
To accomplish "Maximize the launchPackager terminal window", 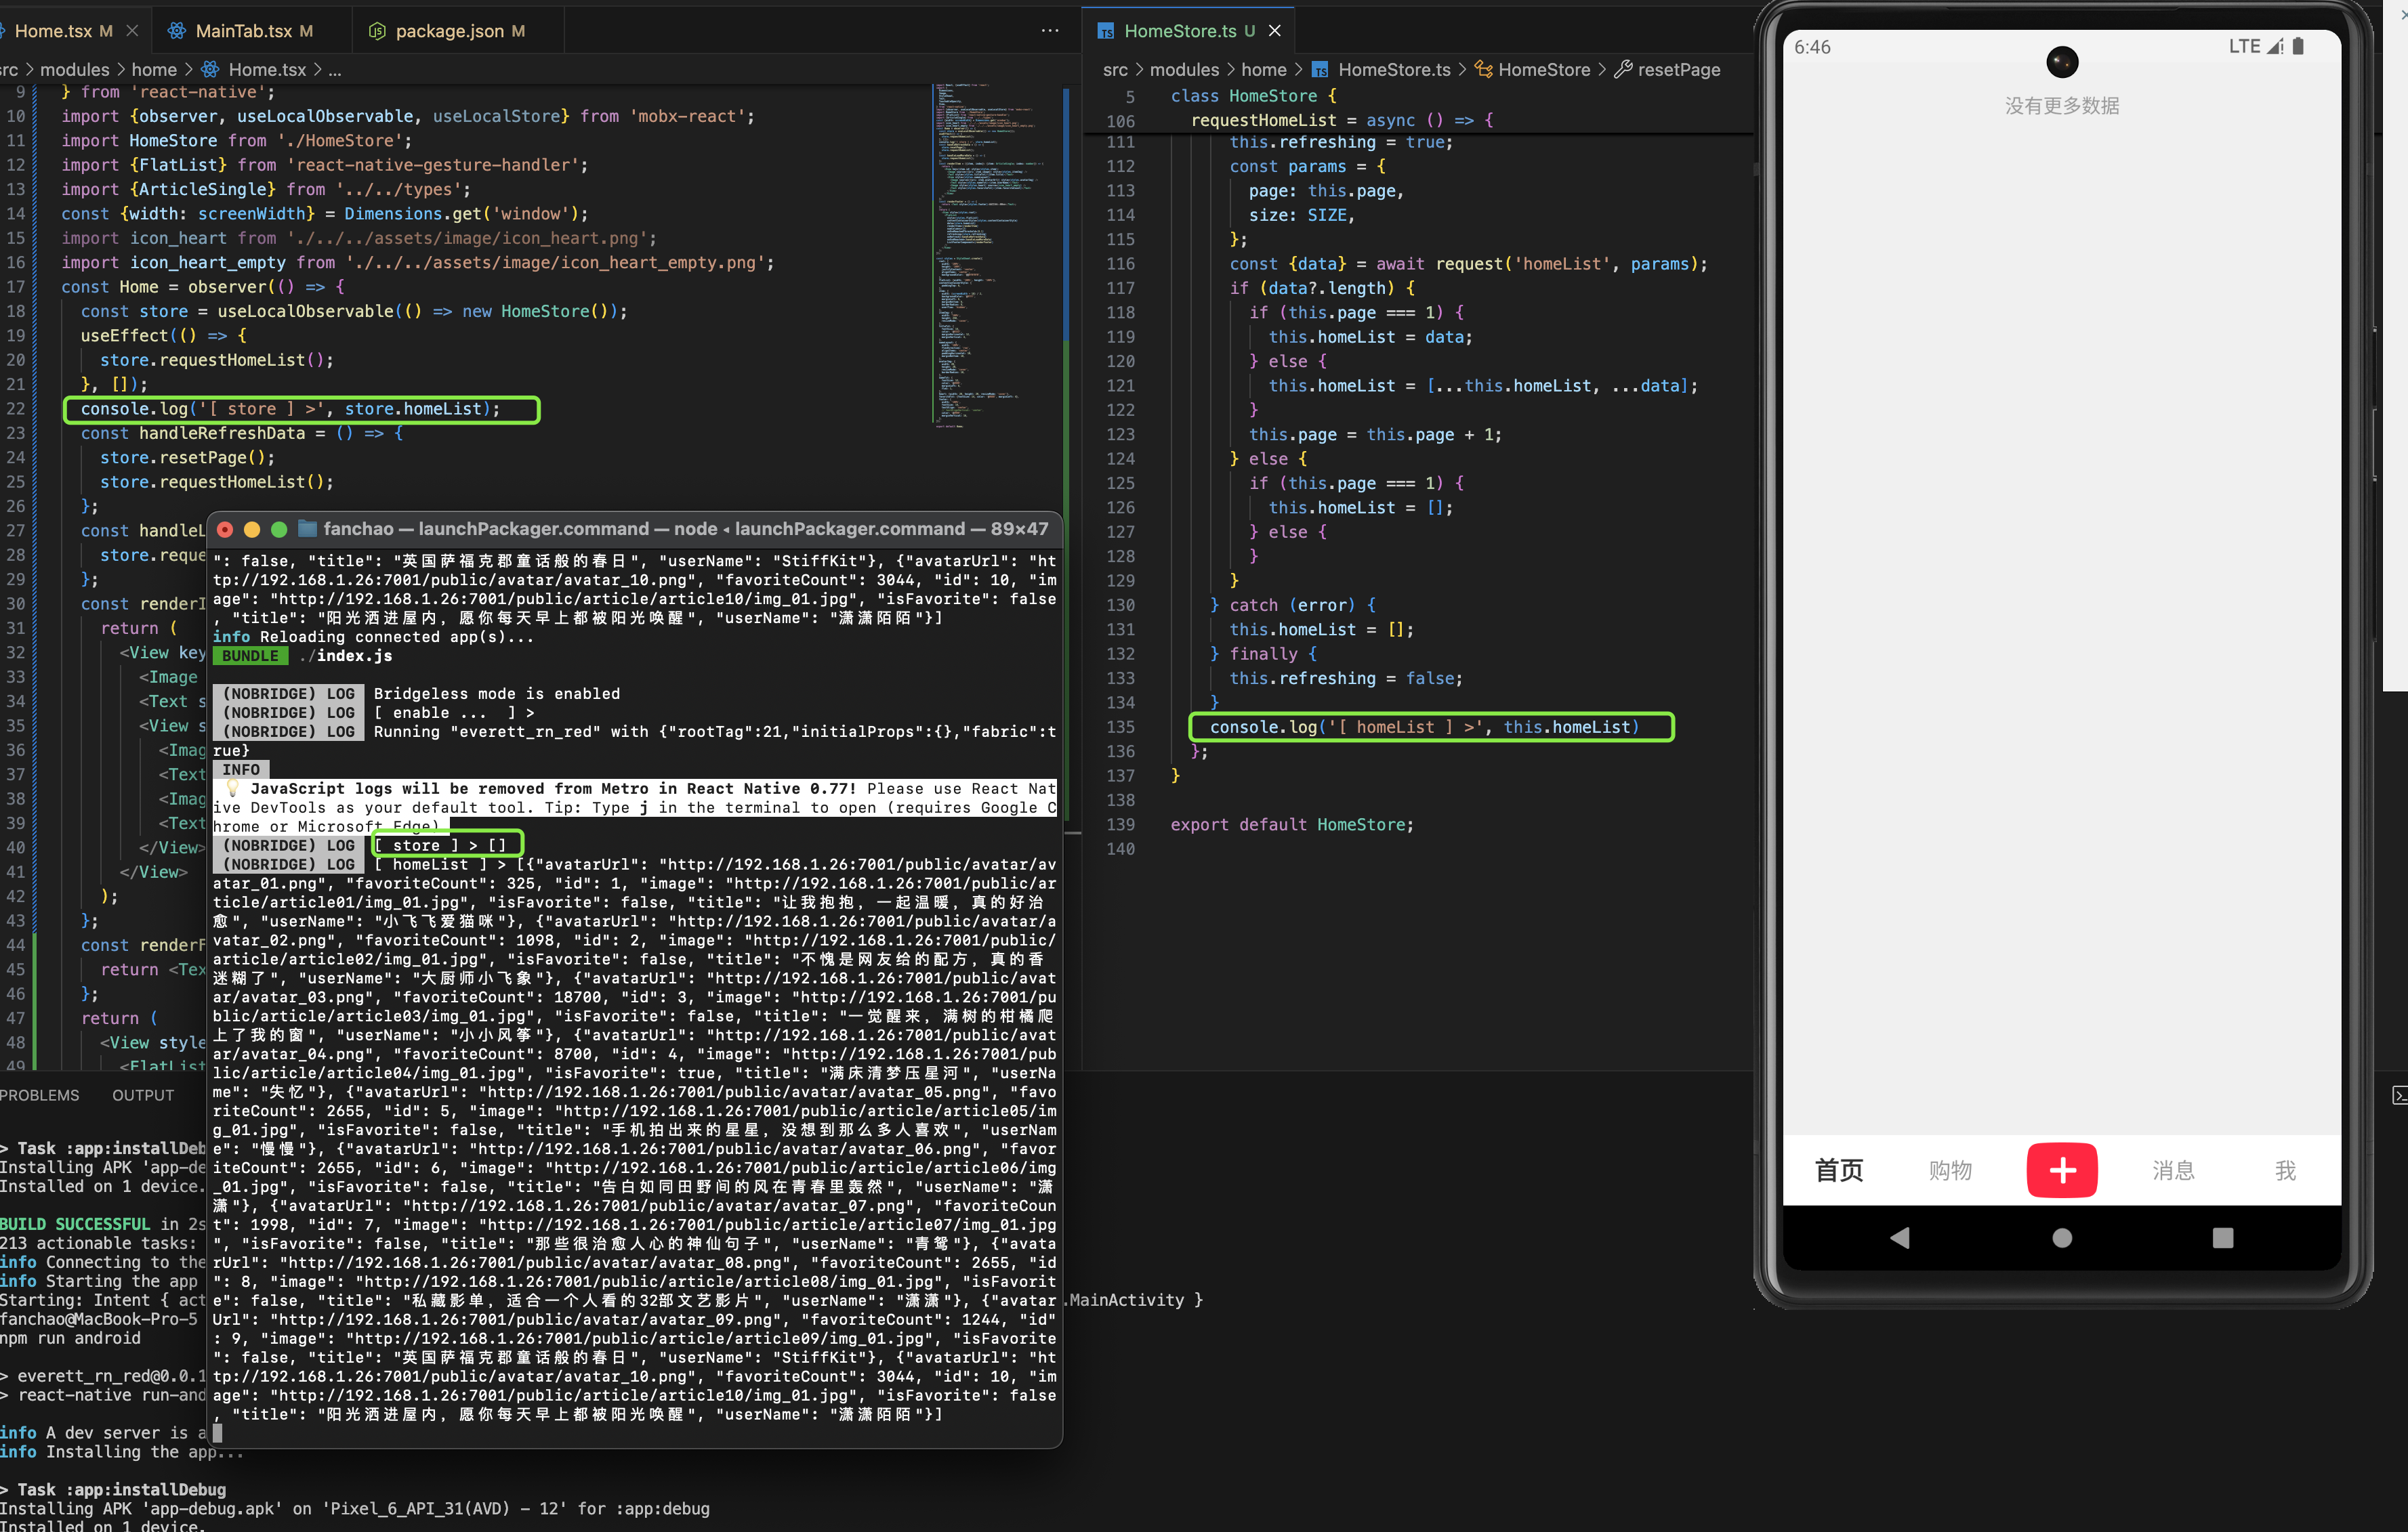I will click(279, 529).
